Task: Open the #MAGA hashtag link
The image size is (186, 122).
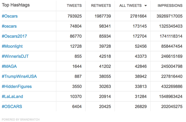Action: click(9, 66)
